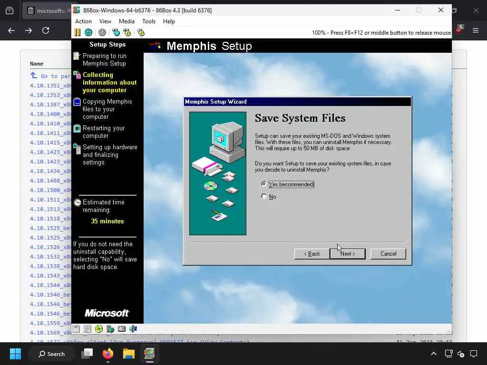Send Ctrl+Alt+Esc via toolbar icon
The image size is (487, 365).
(127, 32)
